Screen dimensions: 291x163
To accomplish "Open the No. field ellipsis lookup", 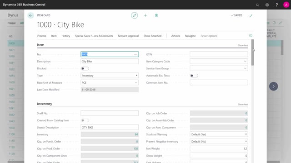I will [x=136, y=54].
